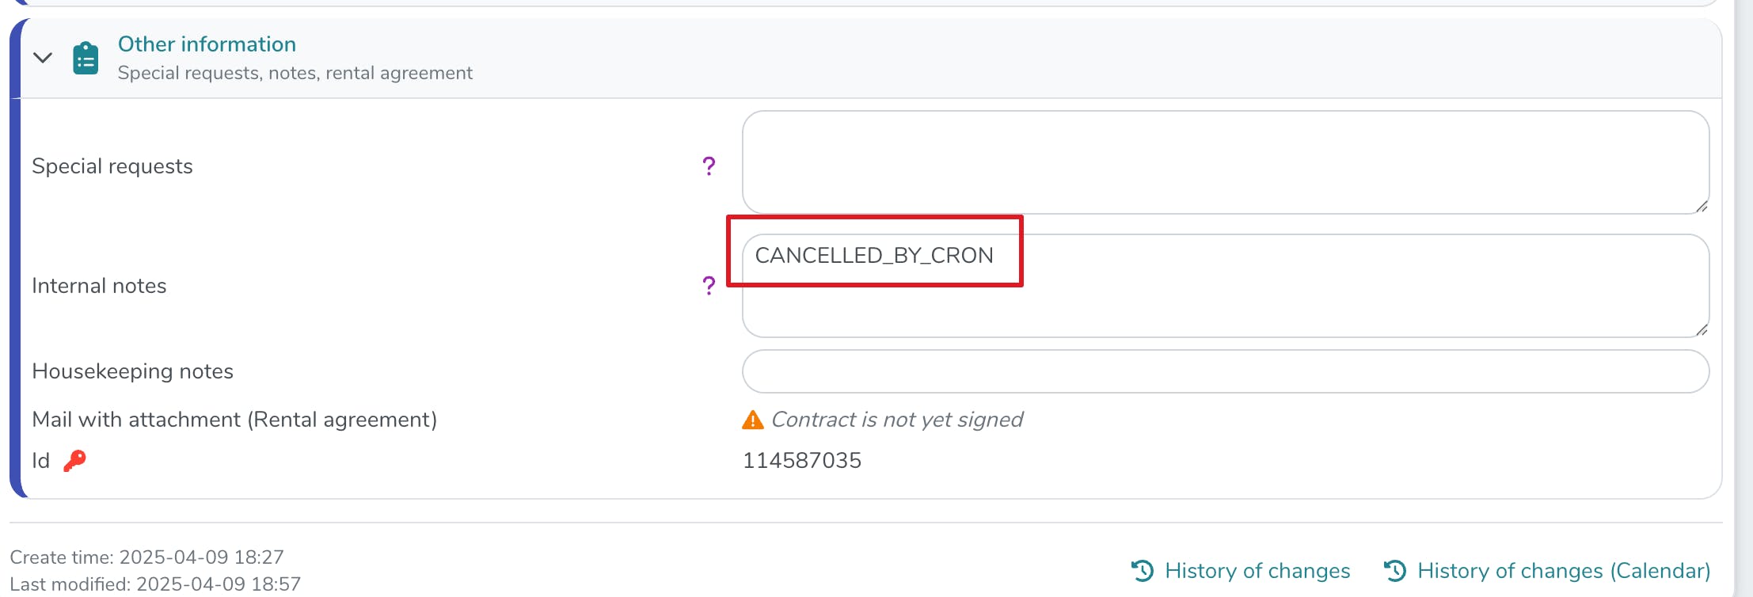Open the Internal notes help question mark
The width and height of the screenshot is (1753, 597).
coord(709,286)
